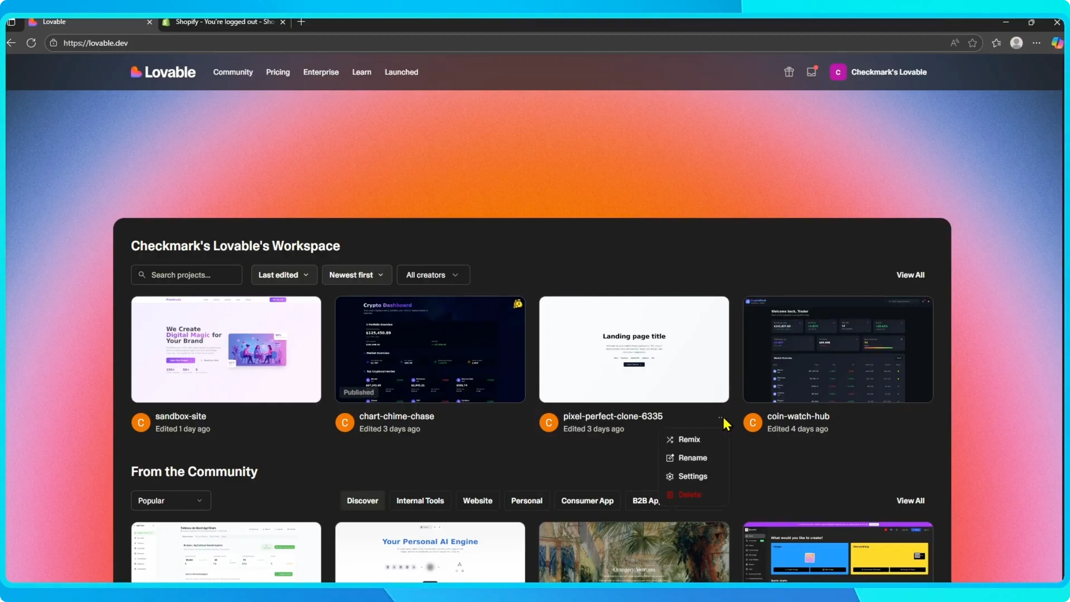Add page to favorites star icon

tap(972, 43)
